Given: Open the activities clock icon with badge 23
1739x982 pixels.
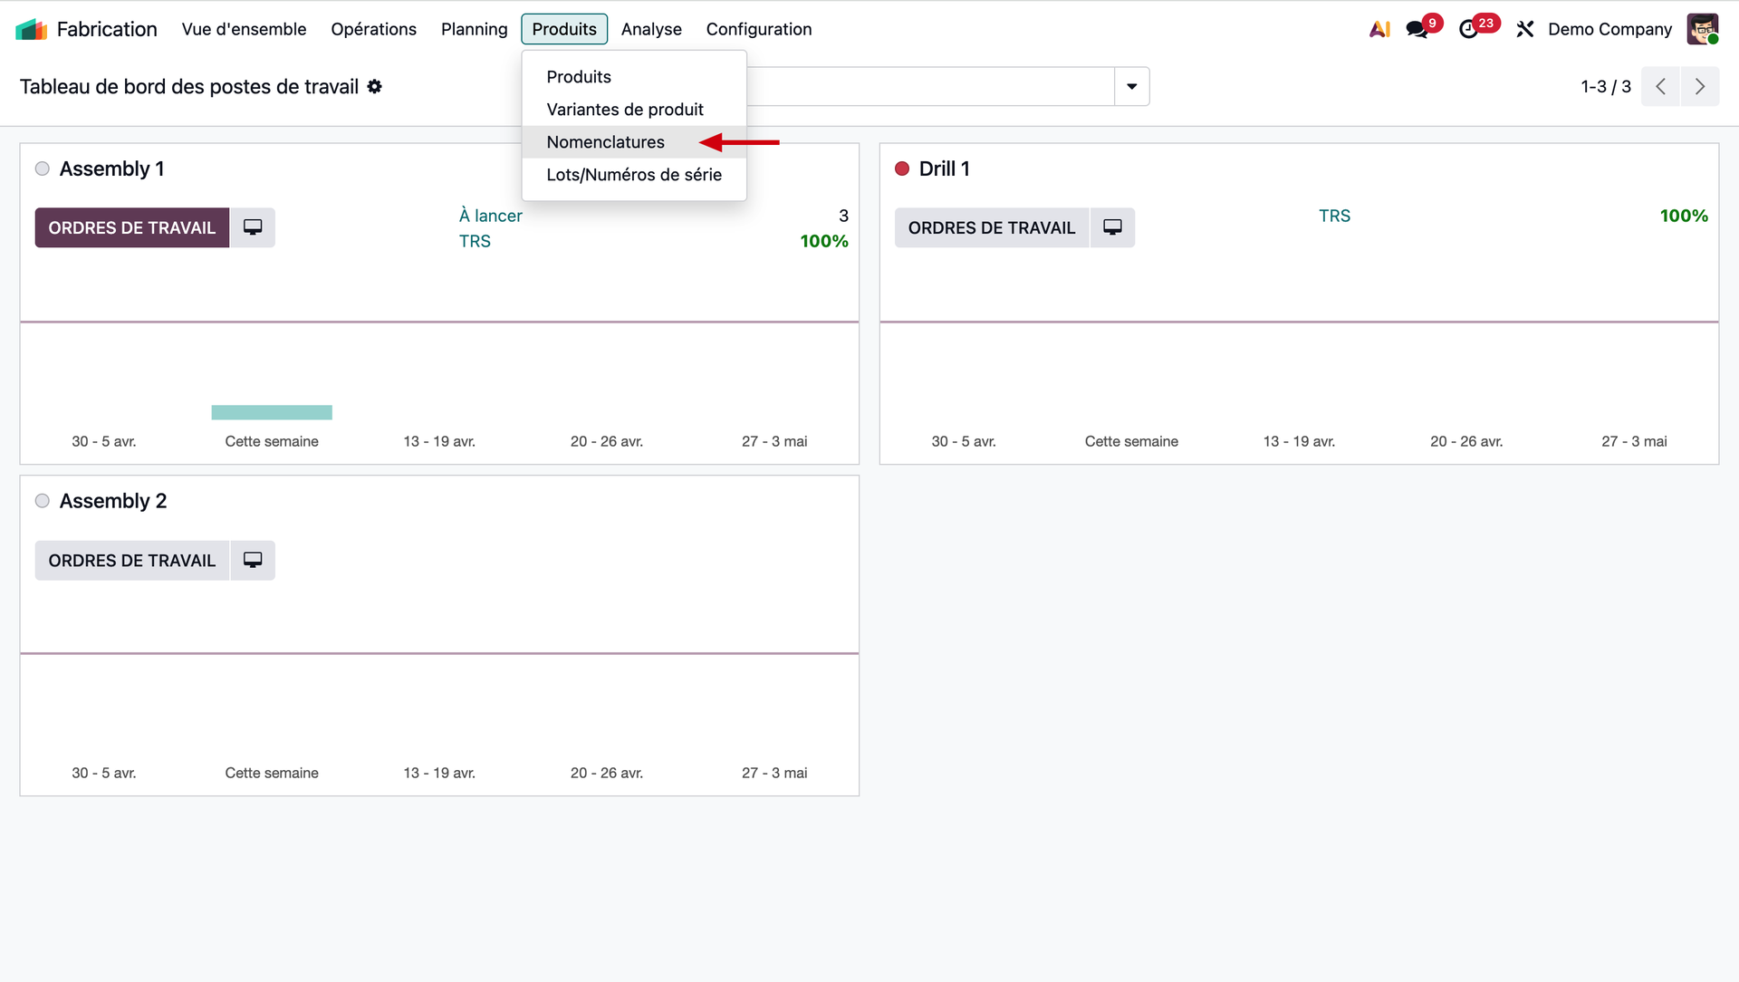Looking at the screenshot, I should (1469, 29).
